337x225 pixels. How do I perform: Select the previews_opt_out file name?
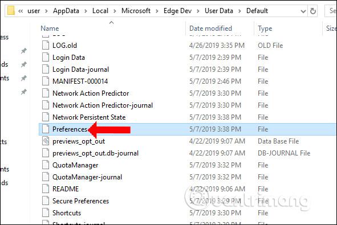(x=79, y=141)
